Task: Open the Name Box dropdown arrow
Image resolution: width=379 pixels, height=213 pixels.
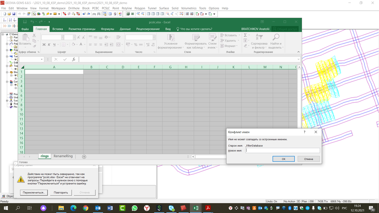Action: (42, 60)
